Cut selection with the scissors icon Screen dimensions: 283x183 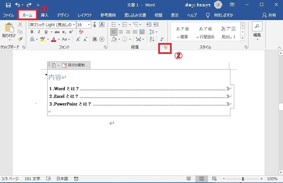tap(20, 25)
